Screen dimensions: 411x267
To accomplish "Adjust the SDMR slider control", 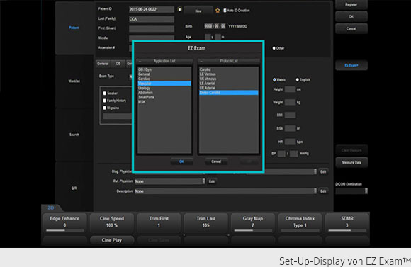I will point(347,230).
